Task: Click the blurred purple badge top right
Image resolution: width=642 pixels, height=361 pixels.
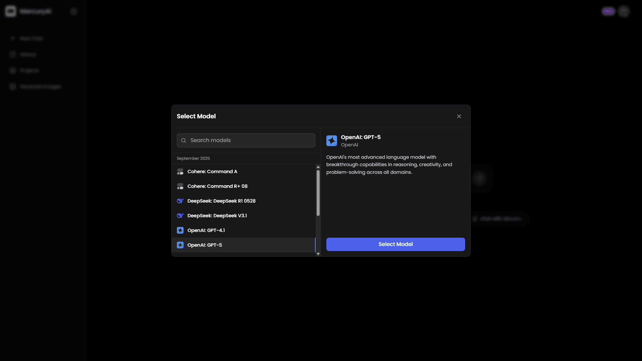Action: pyautogui.click(x=608, y=11)
